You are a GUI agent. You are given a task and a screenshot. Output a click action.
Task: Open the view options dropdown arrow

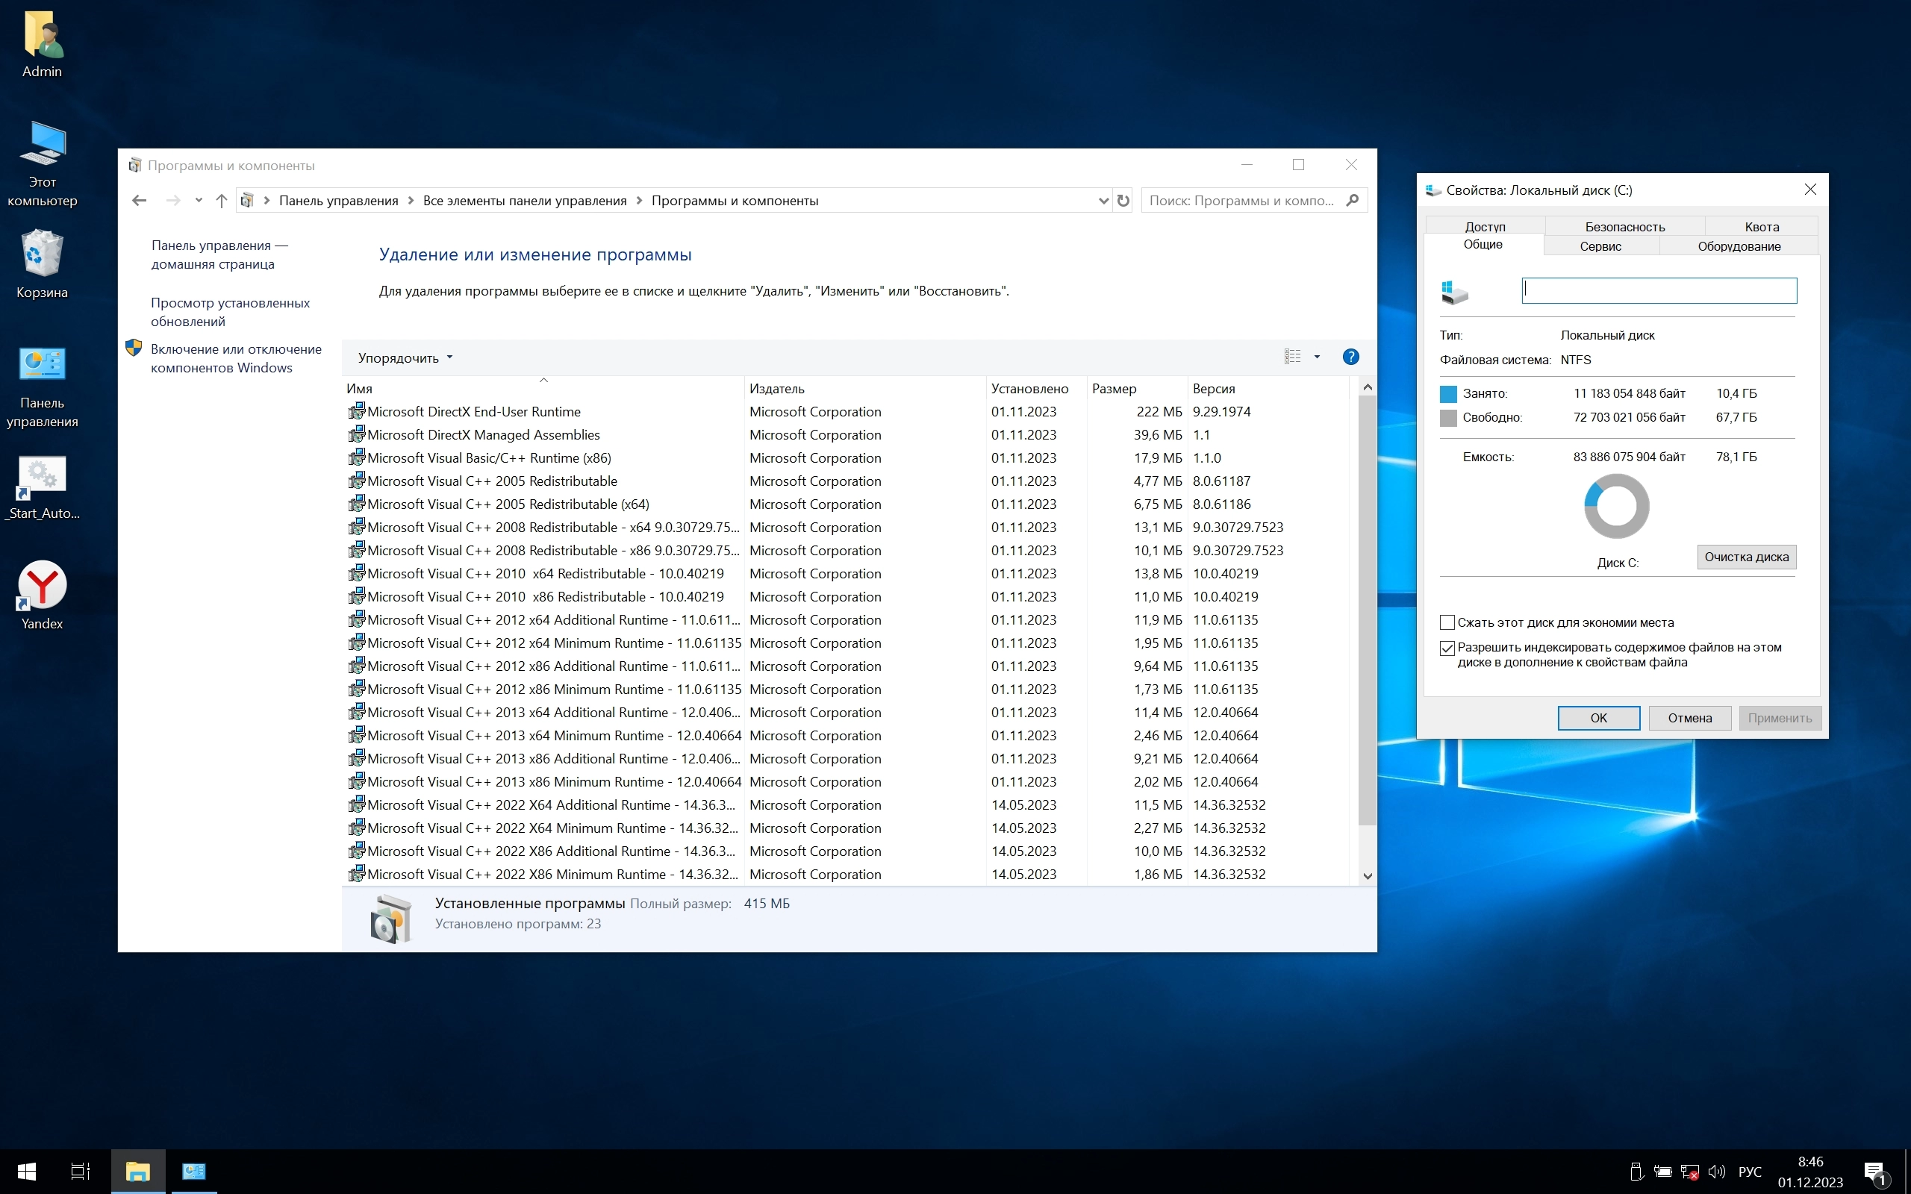click(x=1316, y=357)
